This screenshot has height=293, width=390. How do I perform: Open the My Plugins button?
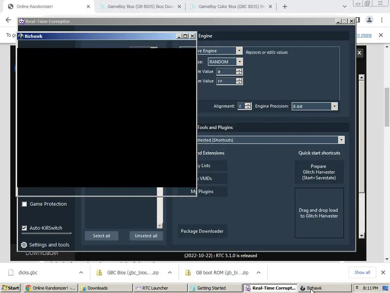(x=202, y=192)
